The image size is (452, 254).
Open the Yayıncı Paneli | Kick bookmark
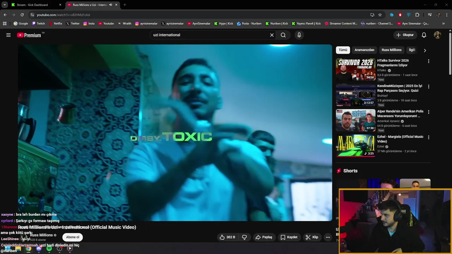tap(306, 24)
